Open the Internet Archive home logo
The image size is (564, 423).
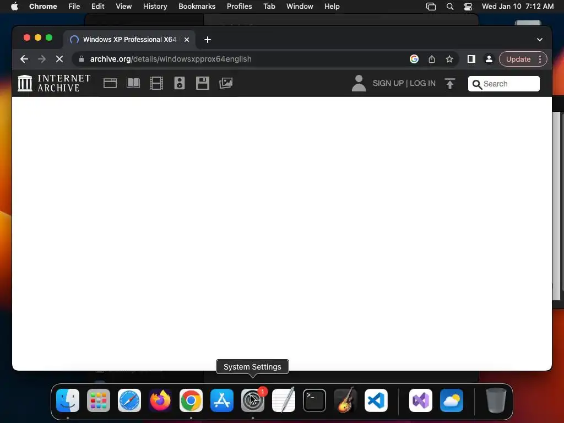(x=54, y=83)
